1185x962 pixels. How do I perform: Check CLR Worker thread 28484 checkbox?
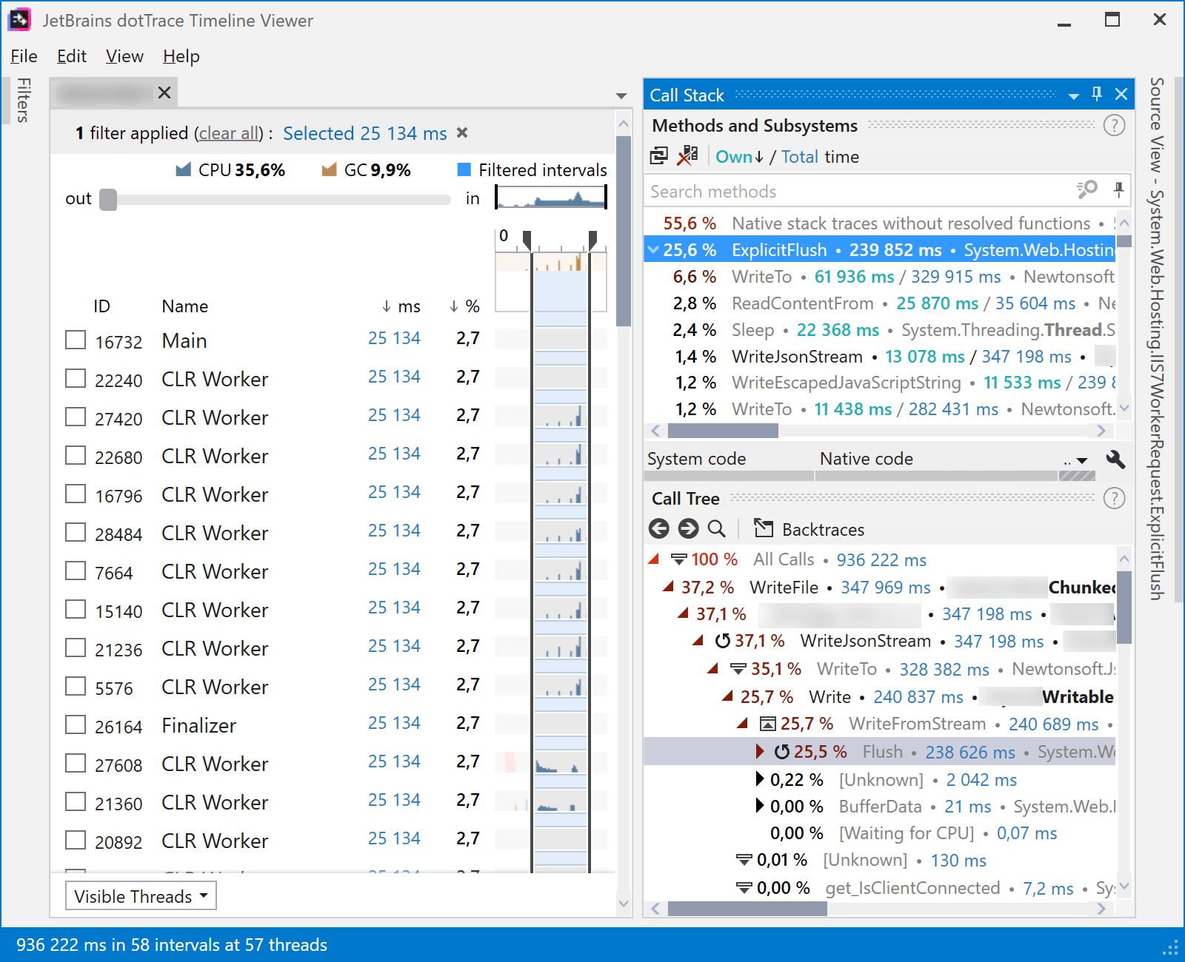[x=76, y=532]
